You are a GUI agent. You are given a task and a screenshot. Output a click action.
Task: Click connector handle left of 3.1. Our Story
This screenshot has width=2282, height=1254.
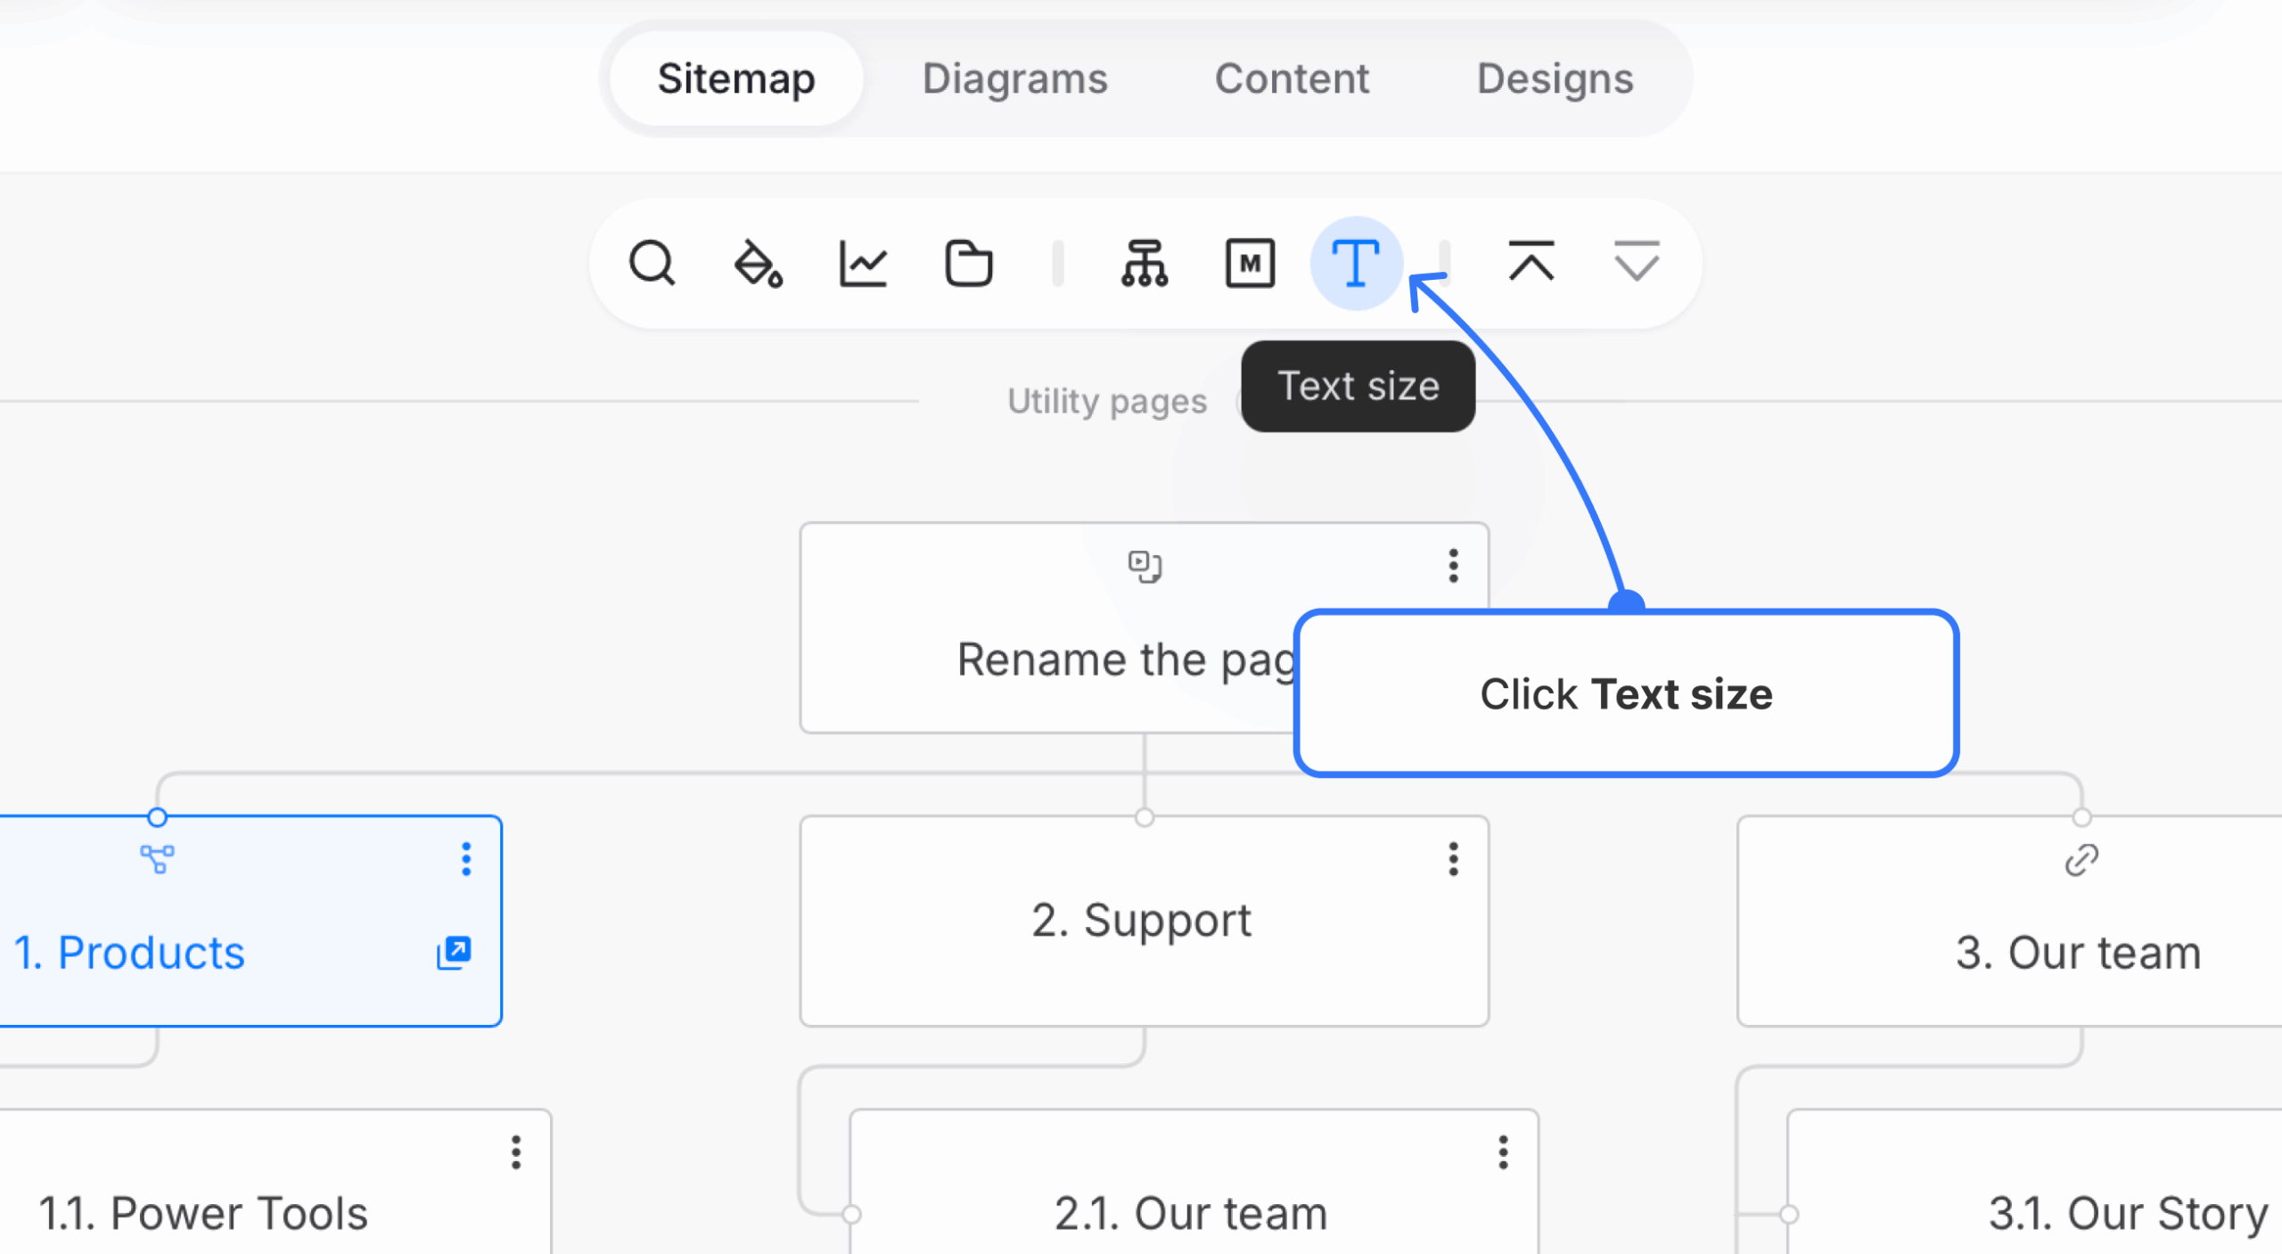tap(1788, 1214)
